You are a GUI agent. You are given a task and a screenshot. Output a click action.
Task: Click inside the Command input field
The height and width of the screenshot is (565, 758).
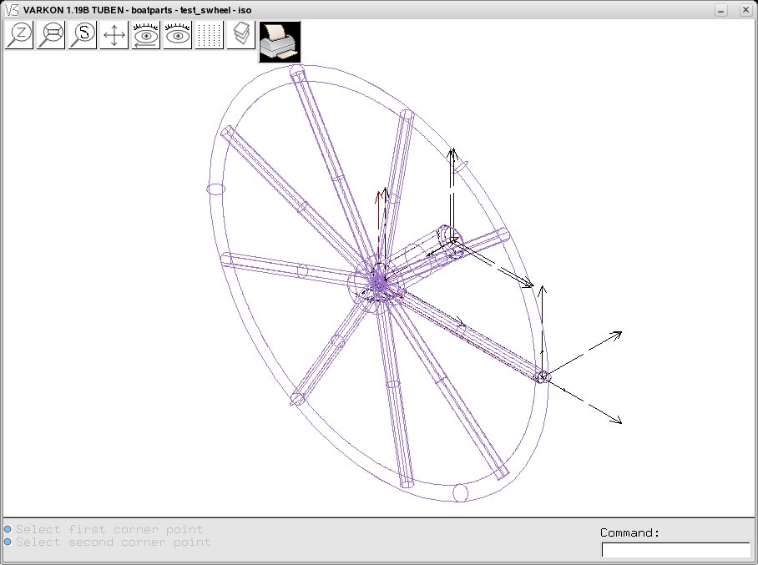pyautogui.click(x=676, y=550)
